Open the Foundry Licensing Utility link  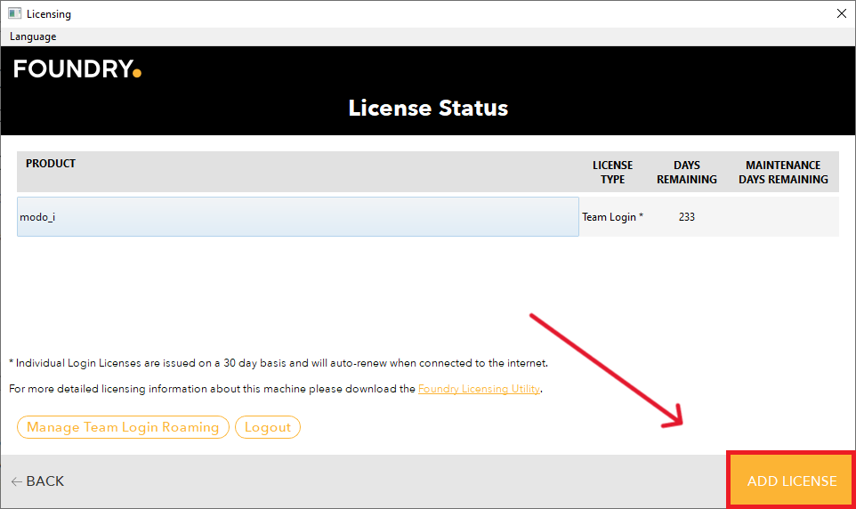pyautogui.click(x=479, y=389)
